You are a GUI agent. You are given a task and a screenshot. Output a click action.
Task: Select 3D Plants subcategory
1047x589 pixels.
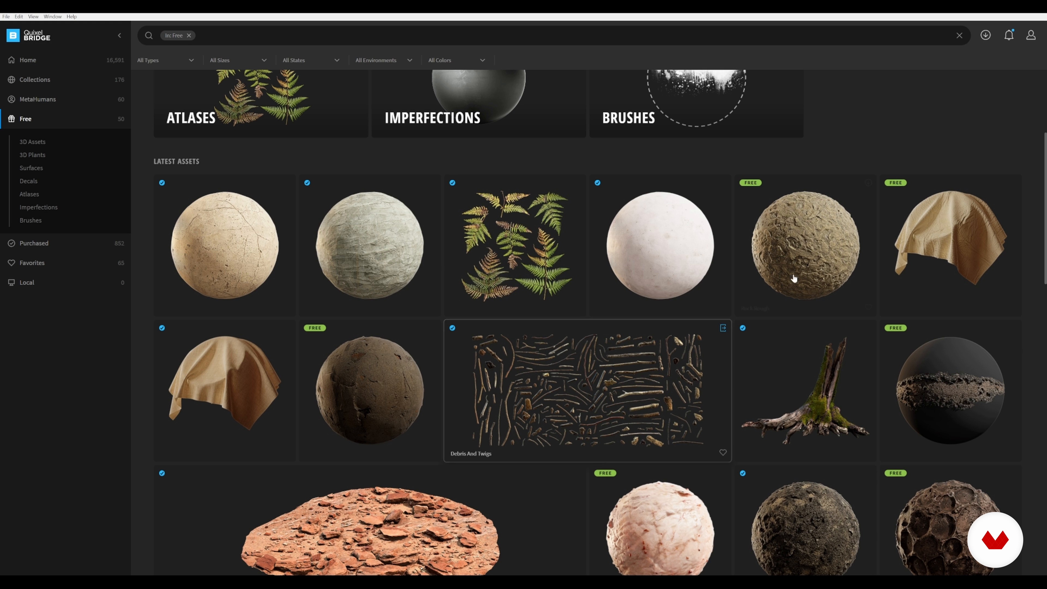pos(32,155)
